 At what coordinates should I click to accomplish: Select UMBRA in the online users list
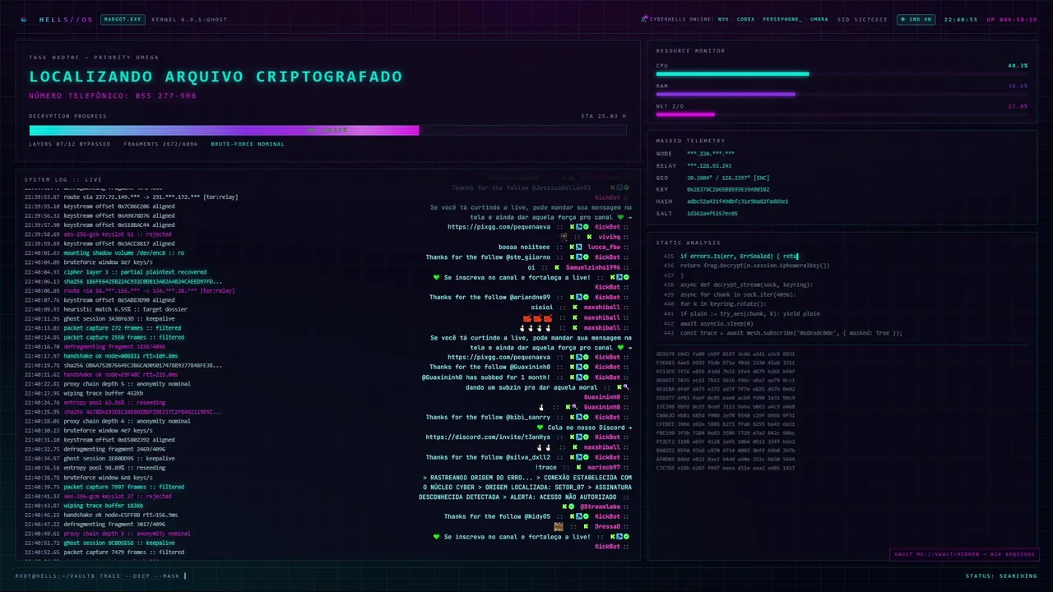[819, 19]
